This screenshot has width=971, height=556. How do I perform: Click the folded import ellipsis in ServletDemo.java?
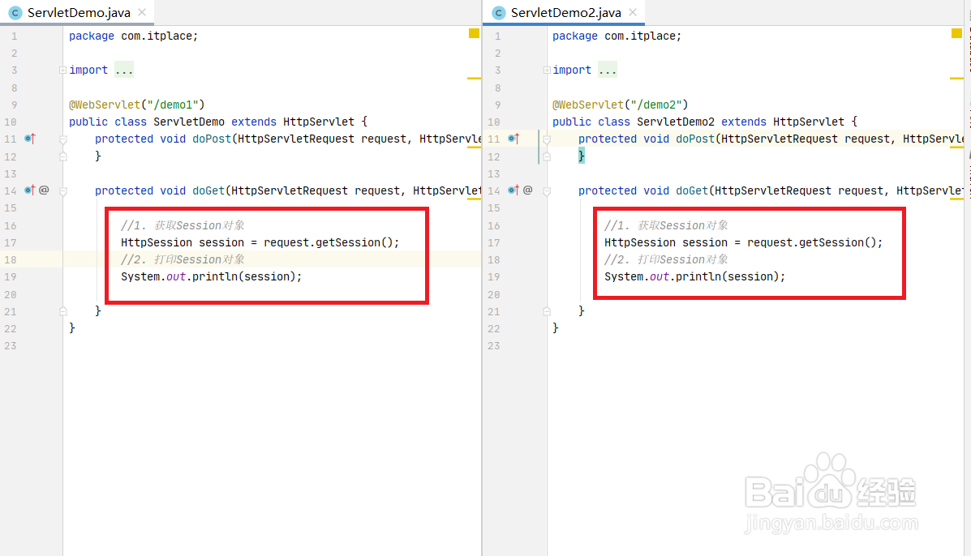[x=124, y=71]
